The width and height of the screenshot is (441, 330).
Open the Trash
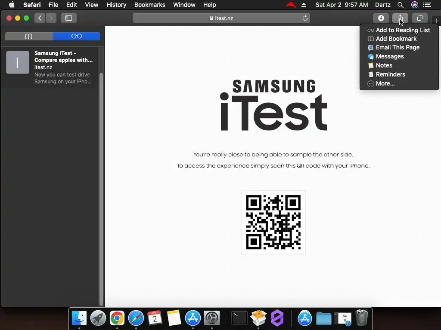362,318
